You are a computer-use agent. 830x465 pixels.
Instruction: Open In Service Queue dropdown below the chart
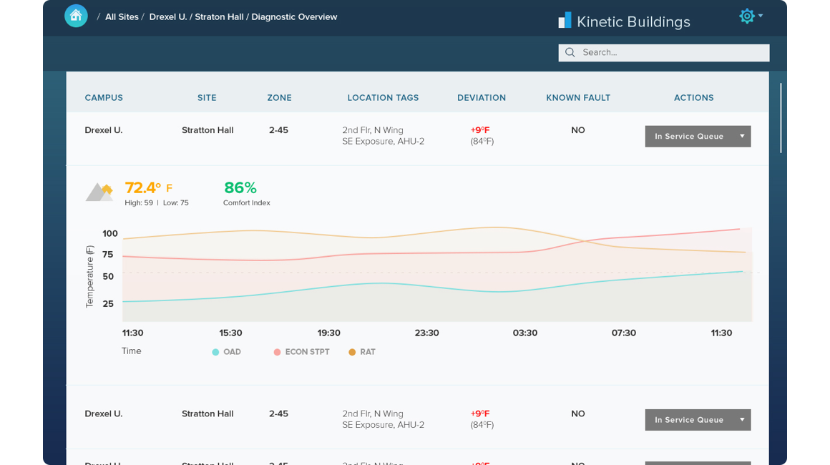(x=698, y=419)
